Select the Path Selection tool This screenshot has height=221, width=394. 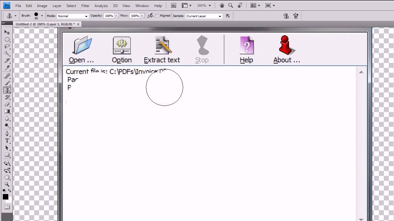(7, 148)
